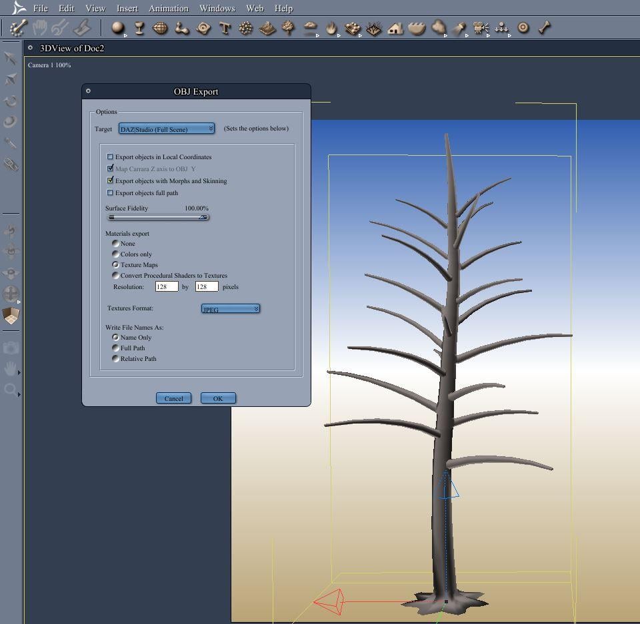Screen dimensions: 640x624
Task: Click the working box planes icon
Action: [11, 316]
